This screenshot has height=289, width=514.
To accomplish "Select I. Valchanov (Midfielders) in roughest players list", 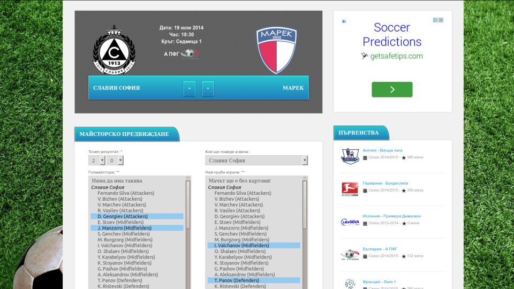I will tap(254, 246).
